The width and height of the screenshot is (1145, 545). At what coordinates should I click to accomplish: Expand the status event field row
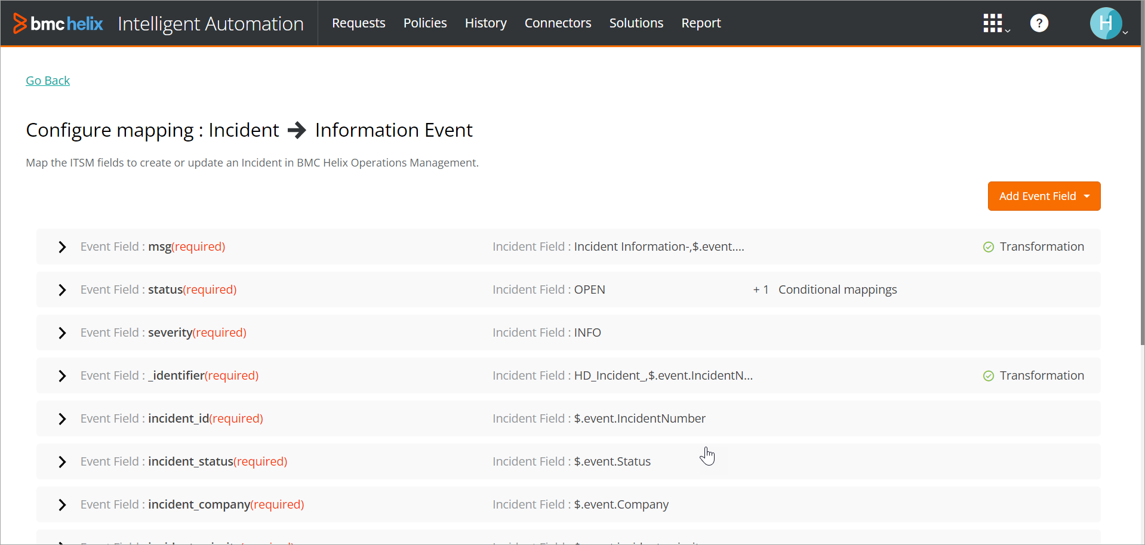(62, 290)
